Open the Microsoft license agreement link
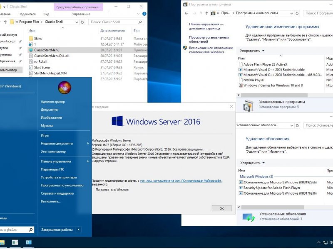333x249 pixels. point(181,181)
